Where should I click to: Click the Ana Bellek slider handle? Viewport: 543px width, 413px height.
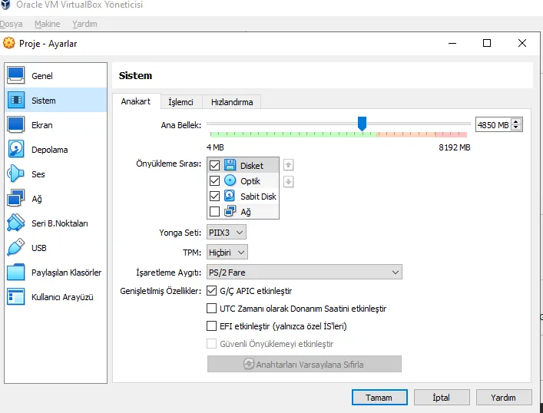(x=362, y=124)
